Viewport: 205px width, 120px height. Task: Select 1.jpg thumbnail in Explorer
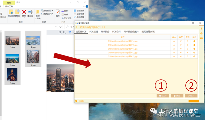coord(13,40)
